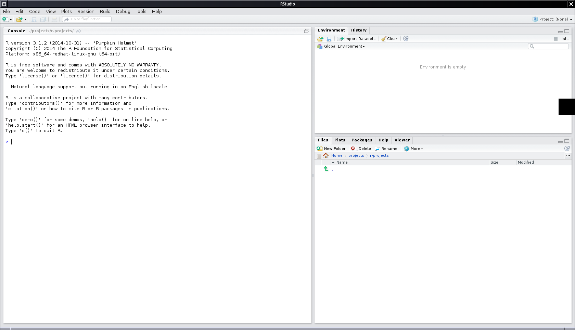Open the Code menu

coord(35,11)
